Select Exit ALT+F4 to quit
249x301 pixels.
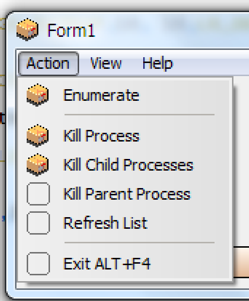tap(124, 264)
